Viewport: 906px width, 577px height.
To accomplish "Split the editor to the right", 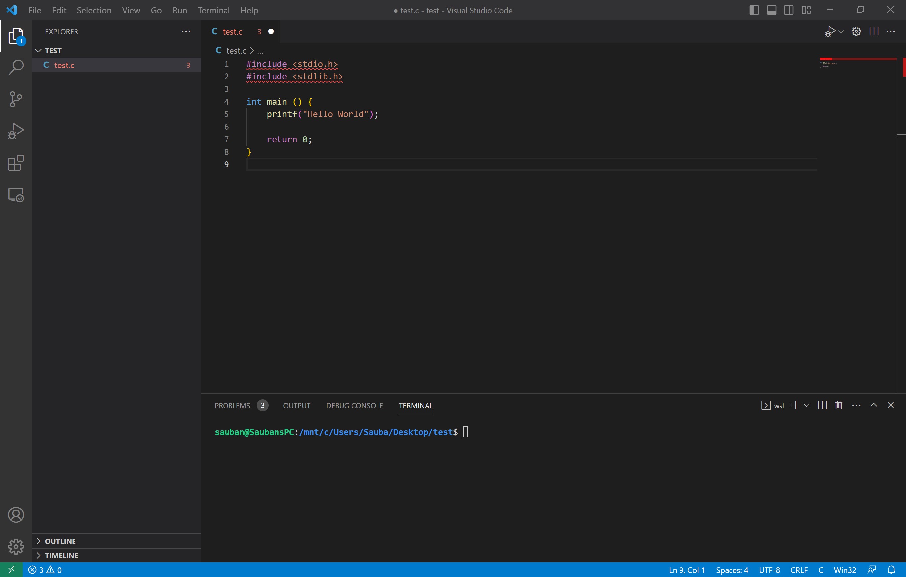I will point(874,31).
